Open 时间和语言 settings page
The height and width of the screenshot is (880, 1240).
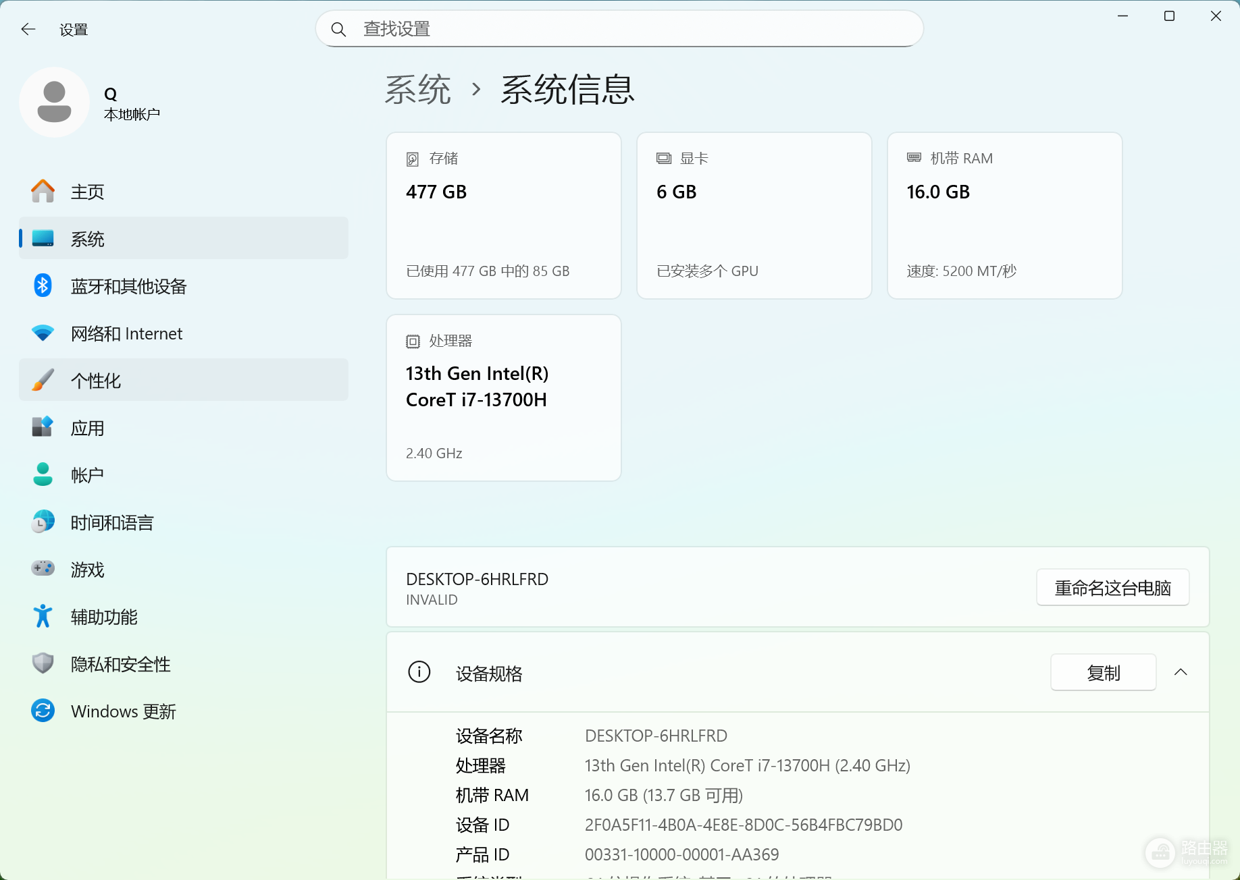coord(184,522)
